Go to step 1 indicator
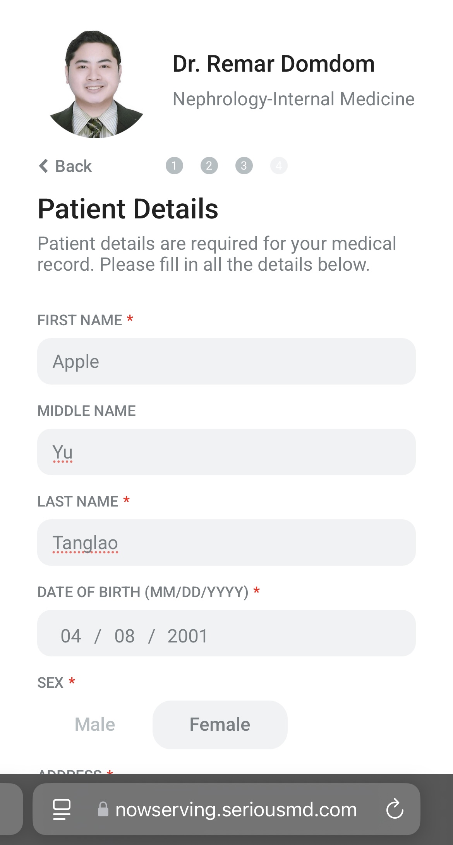This screenshot has width=453, height=845. click(x=174, y=166)
